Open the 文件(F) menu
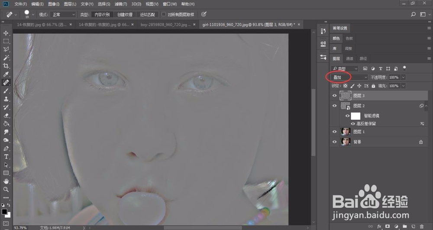The width and height of the screenshot is (433, 230). click(x=21, y=4)
